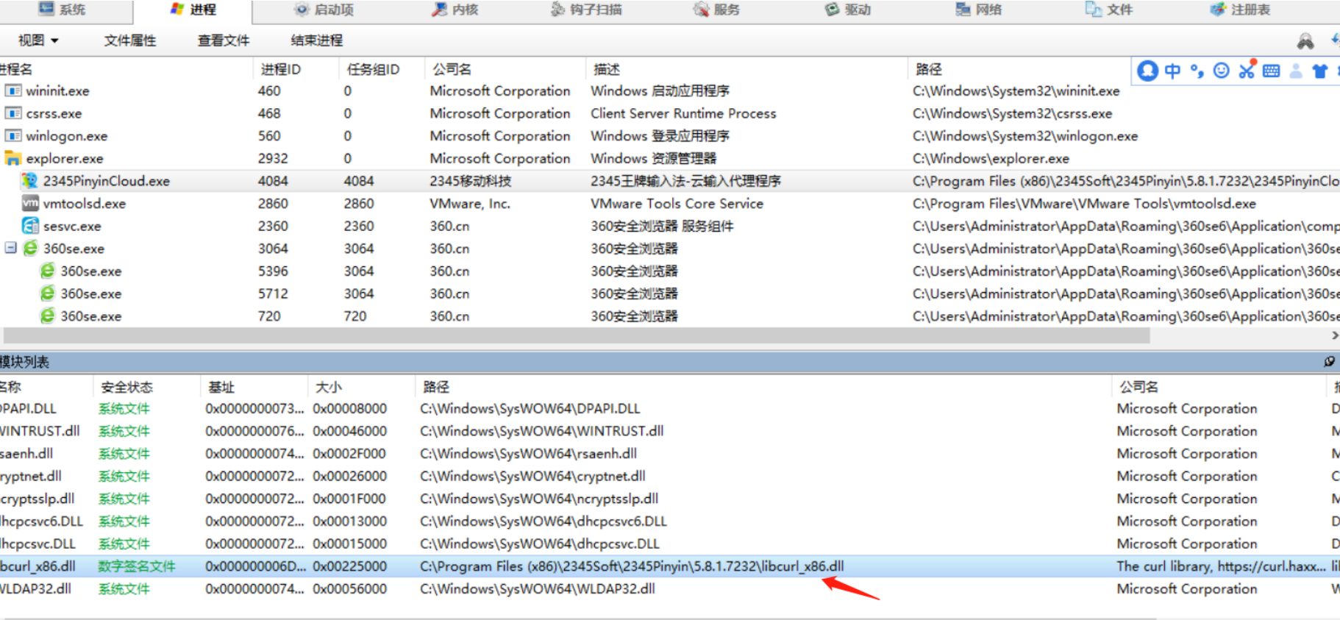Switch to the 内核 tab
Image resolution: width=1340 pixels, height=620 pixels.
click(x=455, y=10)
